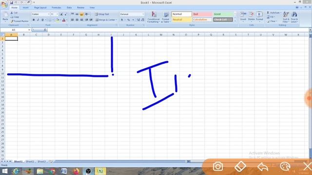Toggle Wrap Text for the cell
The height and width of the screenshot is (175, 312).
[x=102, y=14]
